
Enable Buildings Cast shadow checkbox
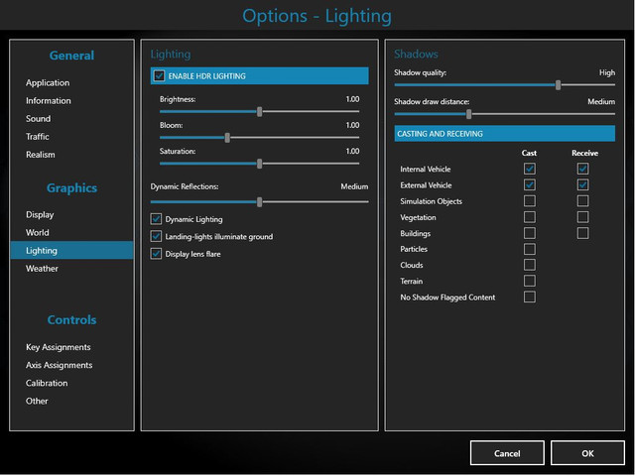pos(529,233)
